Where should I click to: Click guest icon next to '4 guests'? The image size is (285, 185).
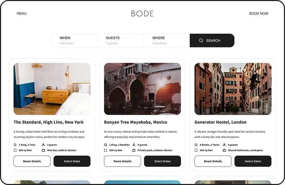click(134, 145)
